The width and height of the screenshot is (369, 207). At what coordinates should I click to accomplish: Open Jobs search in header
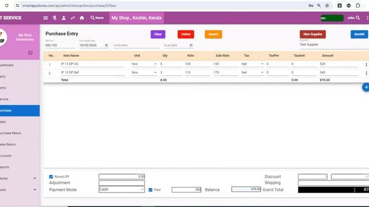coord(353,18)
